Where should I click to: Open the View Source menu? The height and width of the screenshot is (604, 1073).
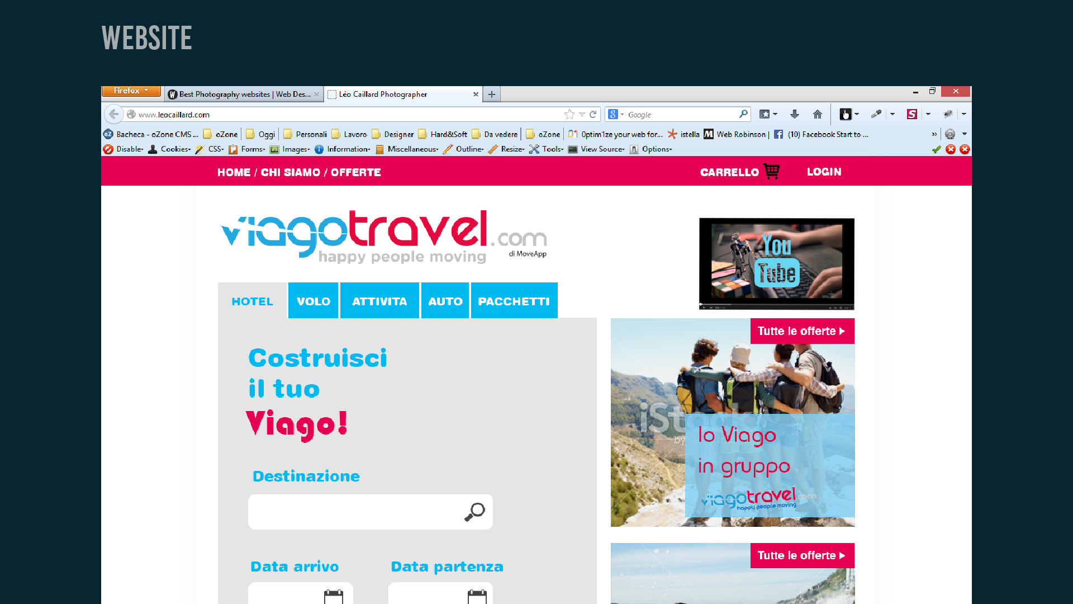[x=596, y=149]
